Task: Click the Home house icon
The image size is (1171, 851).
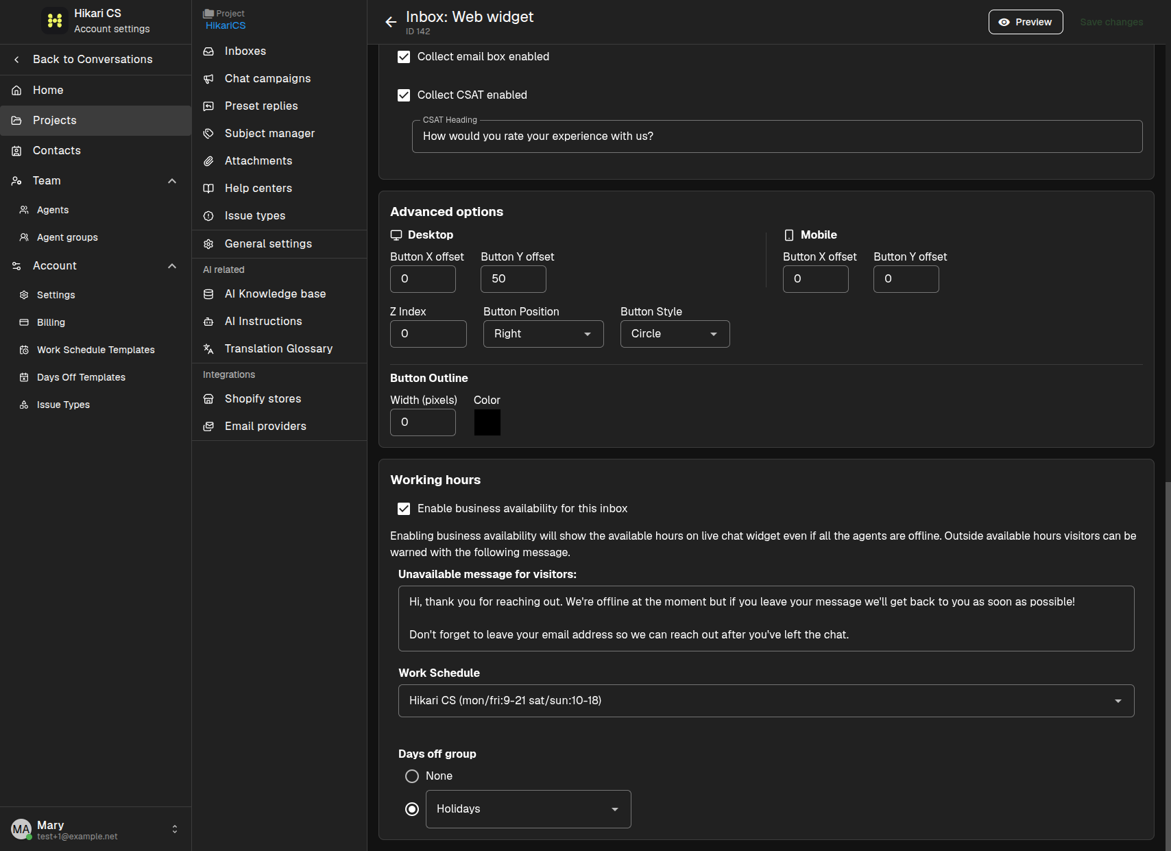Action: 16,91
